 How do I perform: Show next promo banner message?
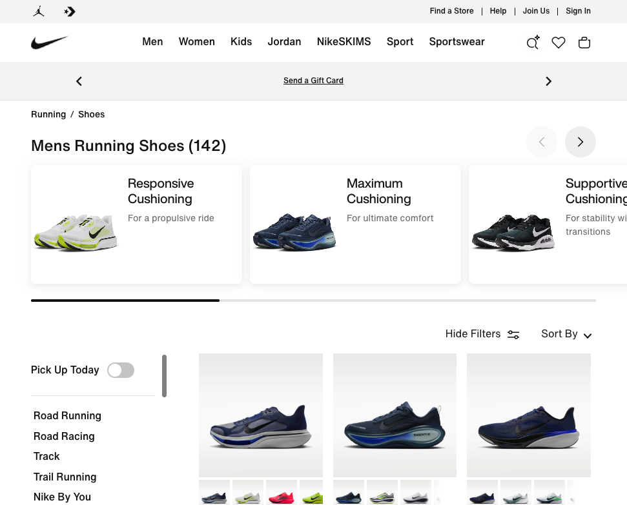(548, 81)
